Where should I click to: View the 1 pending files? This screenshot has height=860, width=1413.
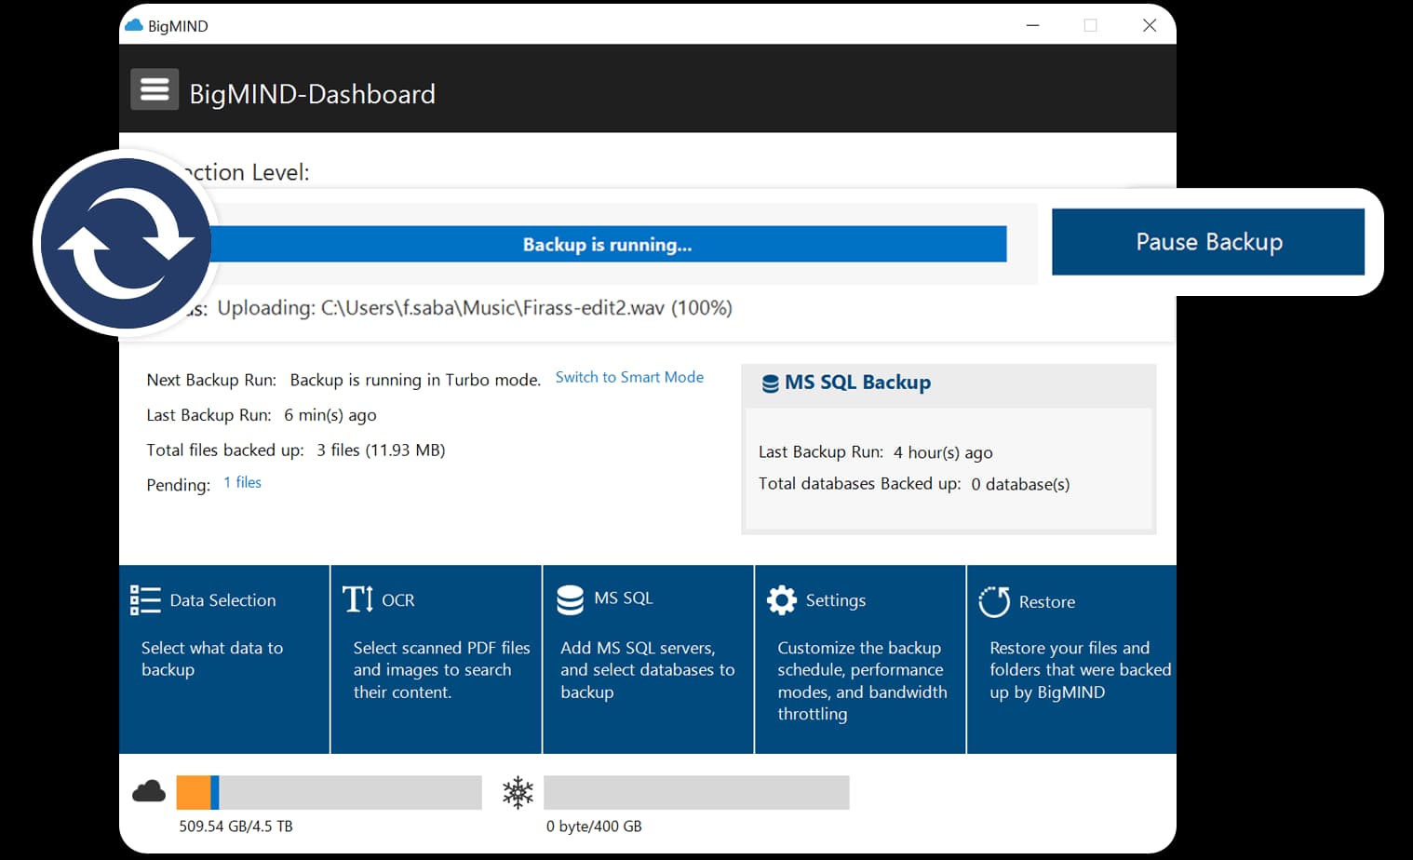(x=242, y=482)
